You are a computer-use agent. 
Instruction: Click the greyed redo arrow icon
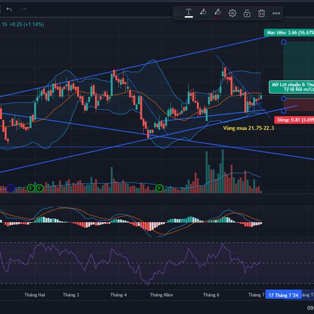click(24, 9)
